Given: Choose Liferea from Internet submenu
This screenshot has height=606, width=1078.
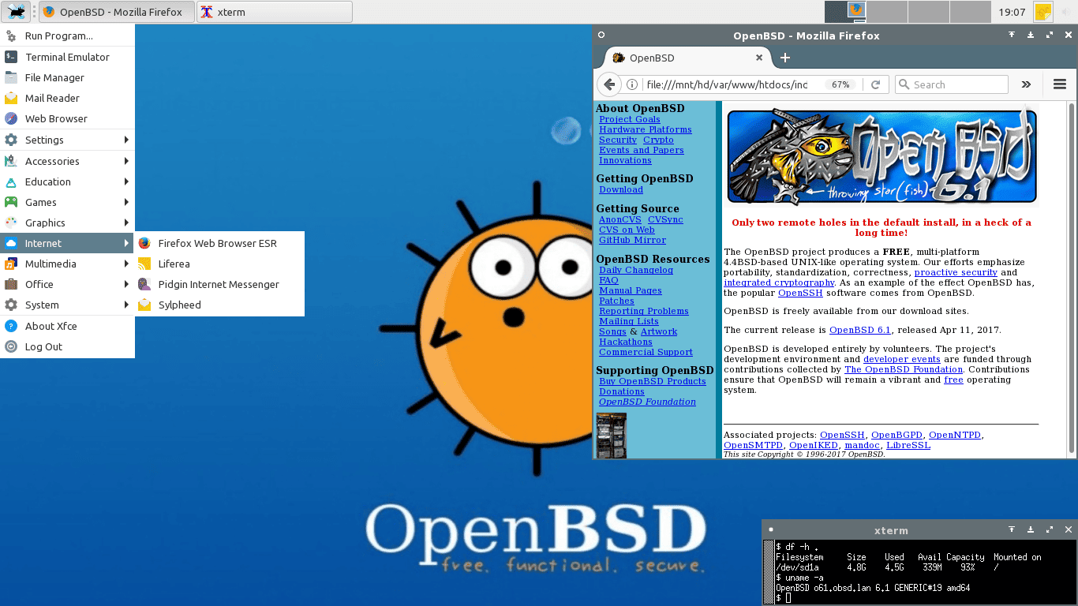Looking at the screenshot, I should pyautogui.click(x=219, y=264).
